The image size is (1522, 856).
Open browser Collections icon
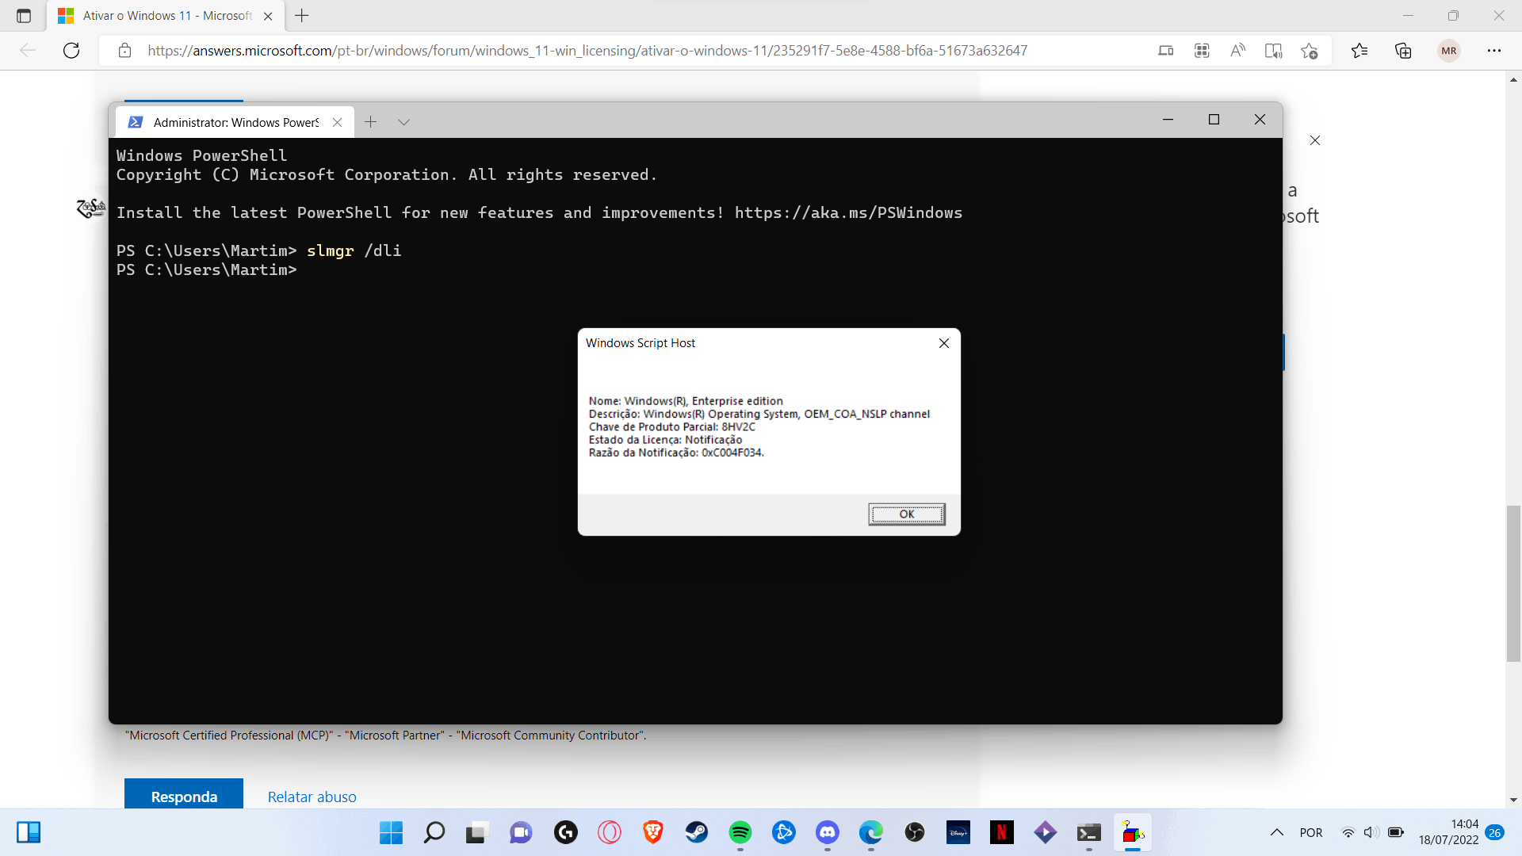coord(1403,51)
